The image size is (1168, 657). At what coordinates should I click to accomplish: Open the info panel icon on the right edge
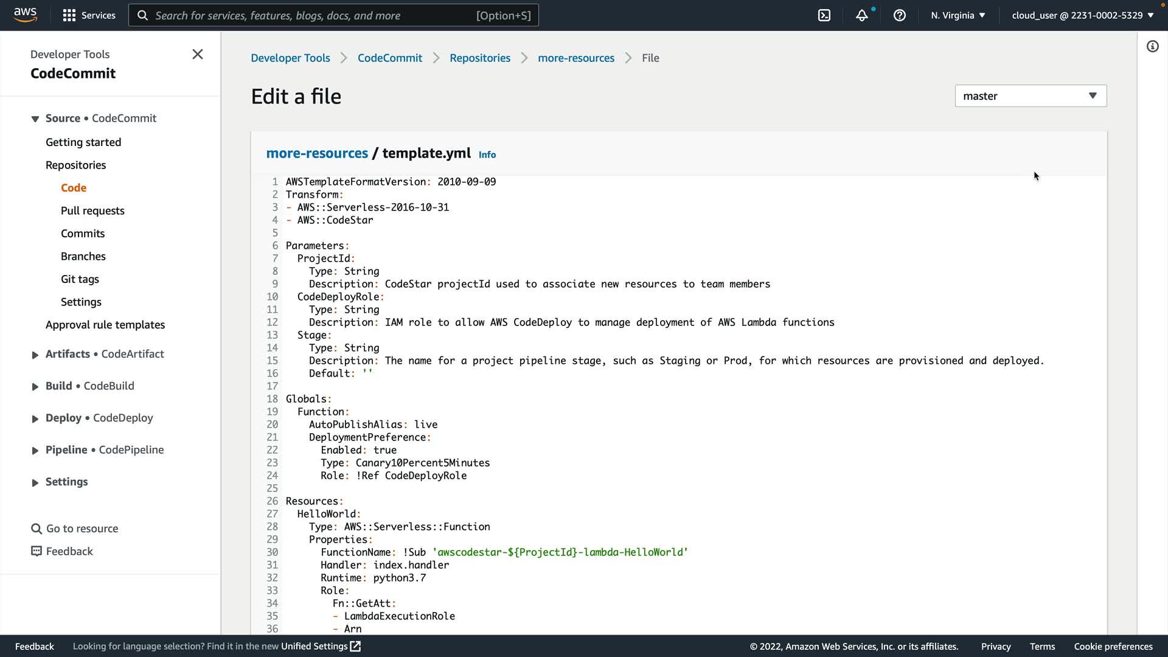[1152, 46]
